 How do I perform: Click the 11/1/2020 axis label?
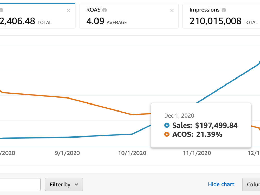pyautogui.click(x=197, y=153)
